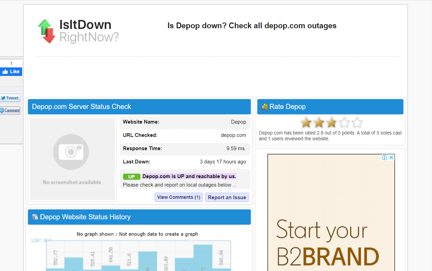
Task: Click the no screenshot available thumbnail
Action: click(72, 159)
